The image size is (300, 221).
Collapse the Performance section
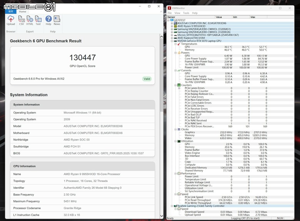[x=175, y=173]
